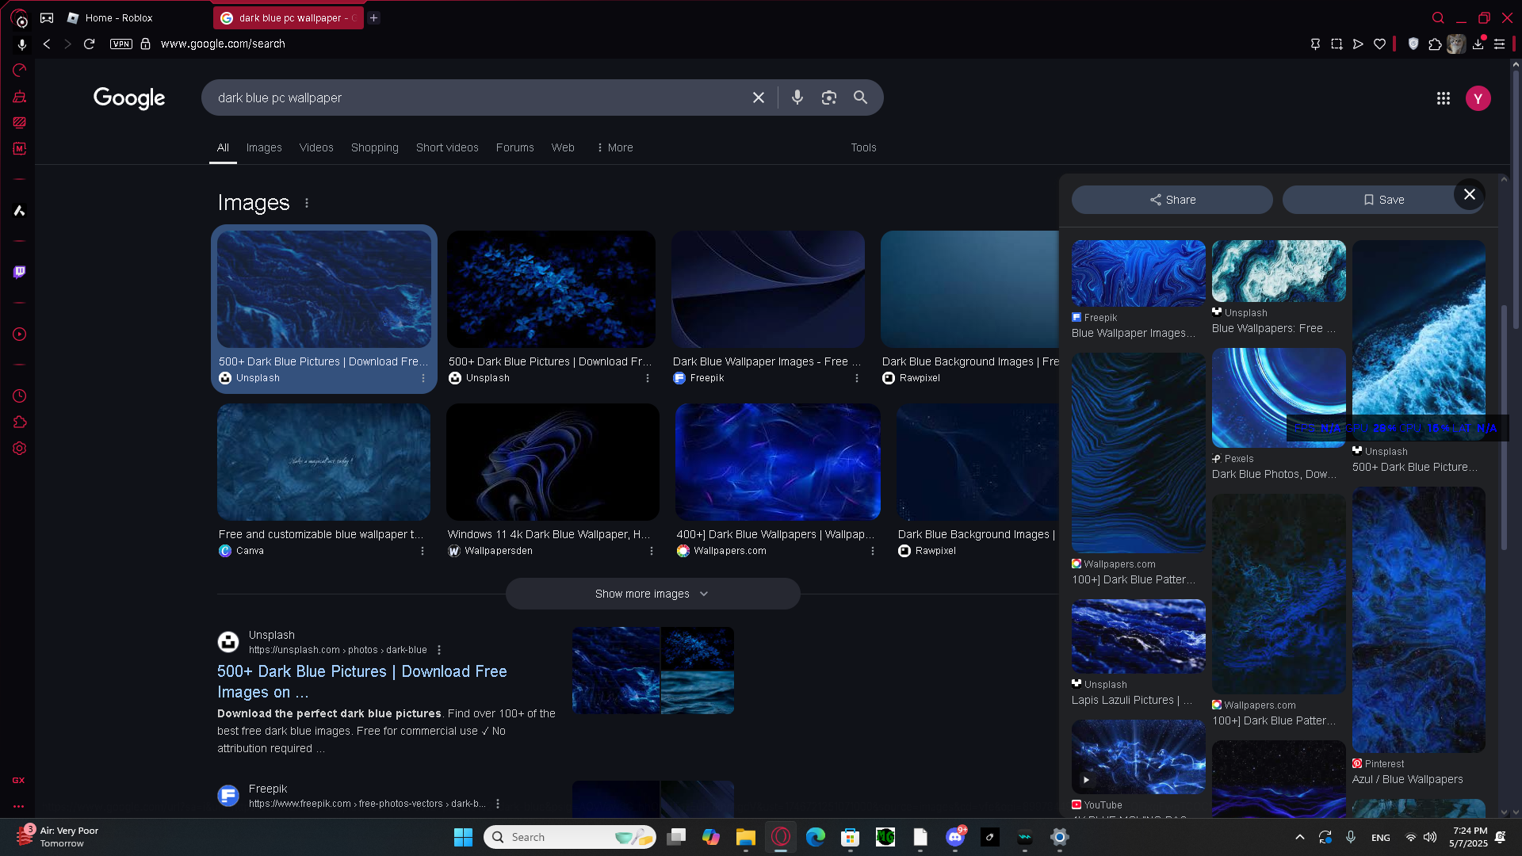Open history clock icon in sidebar
The width and height of the screenshot is (1522, 856).
point(19,396)
